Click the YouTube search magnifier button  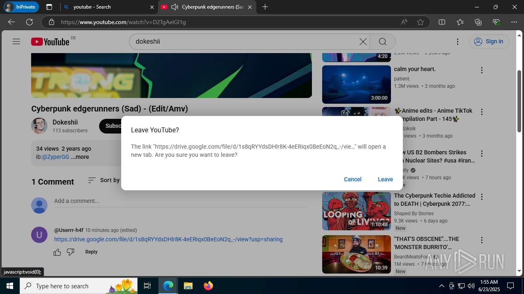click(382, 41)
